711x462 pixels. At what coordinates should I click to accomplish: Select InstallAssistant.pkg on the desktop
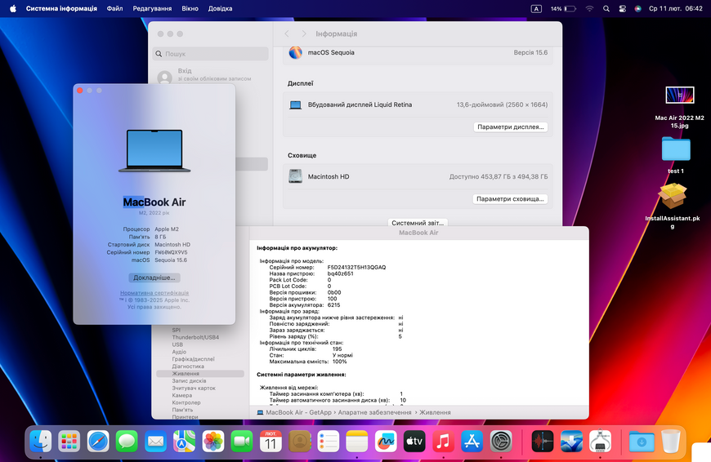(673, 206)
